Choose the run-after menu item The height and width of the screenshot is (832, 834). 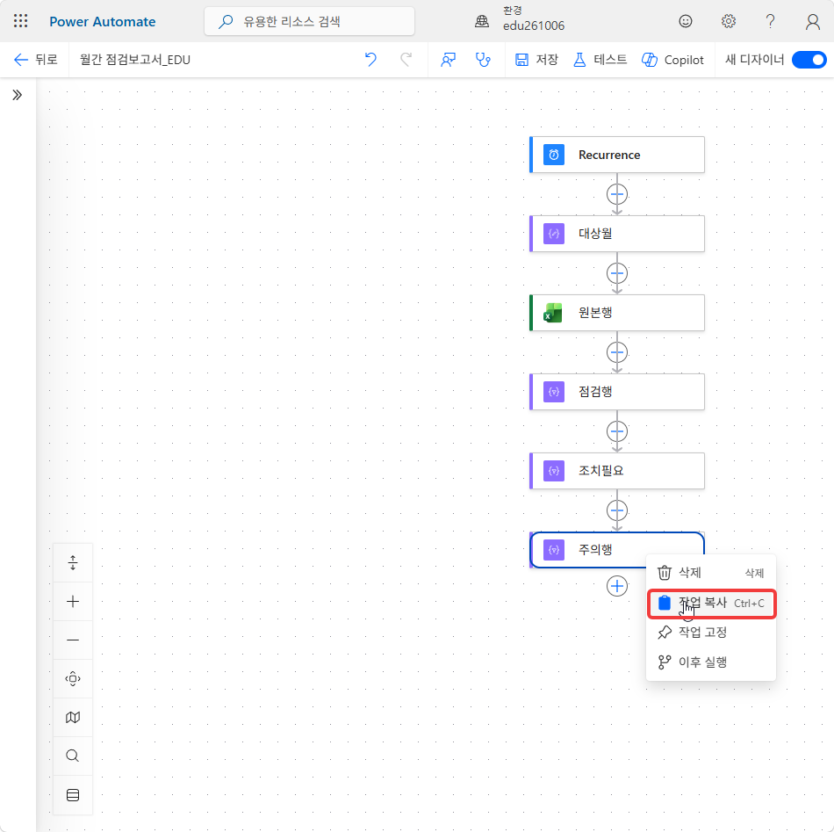click(710, 662)
